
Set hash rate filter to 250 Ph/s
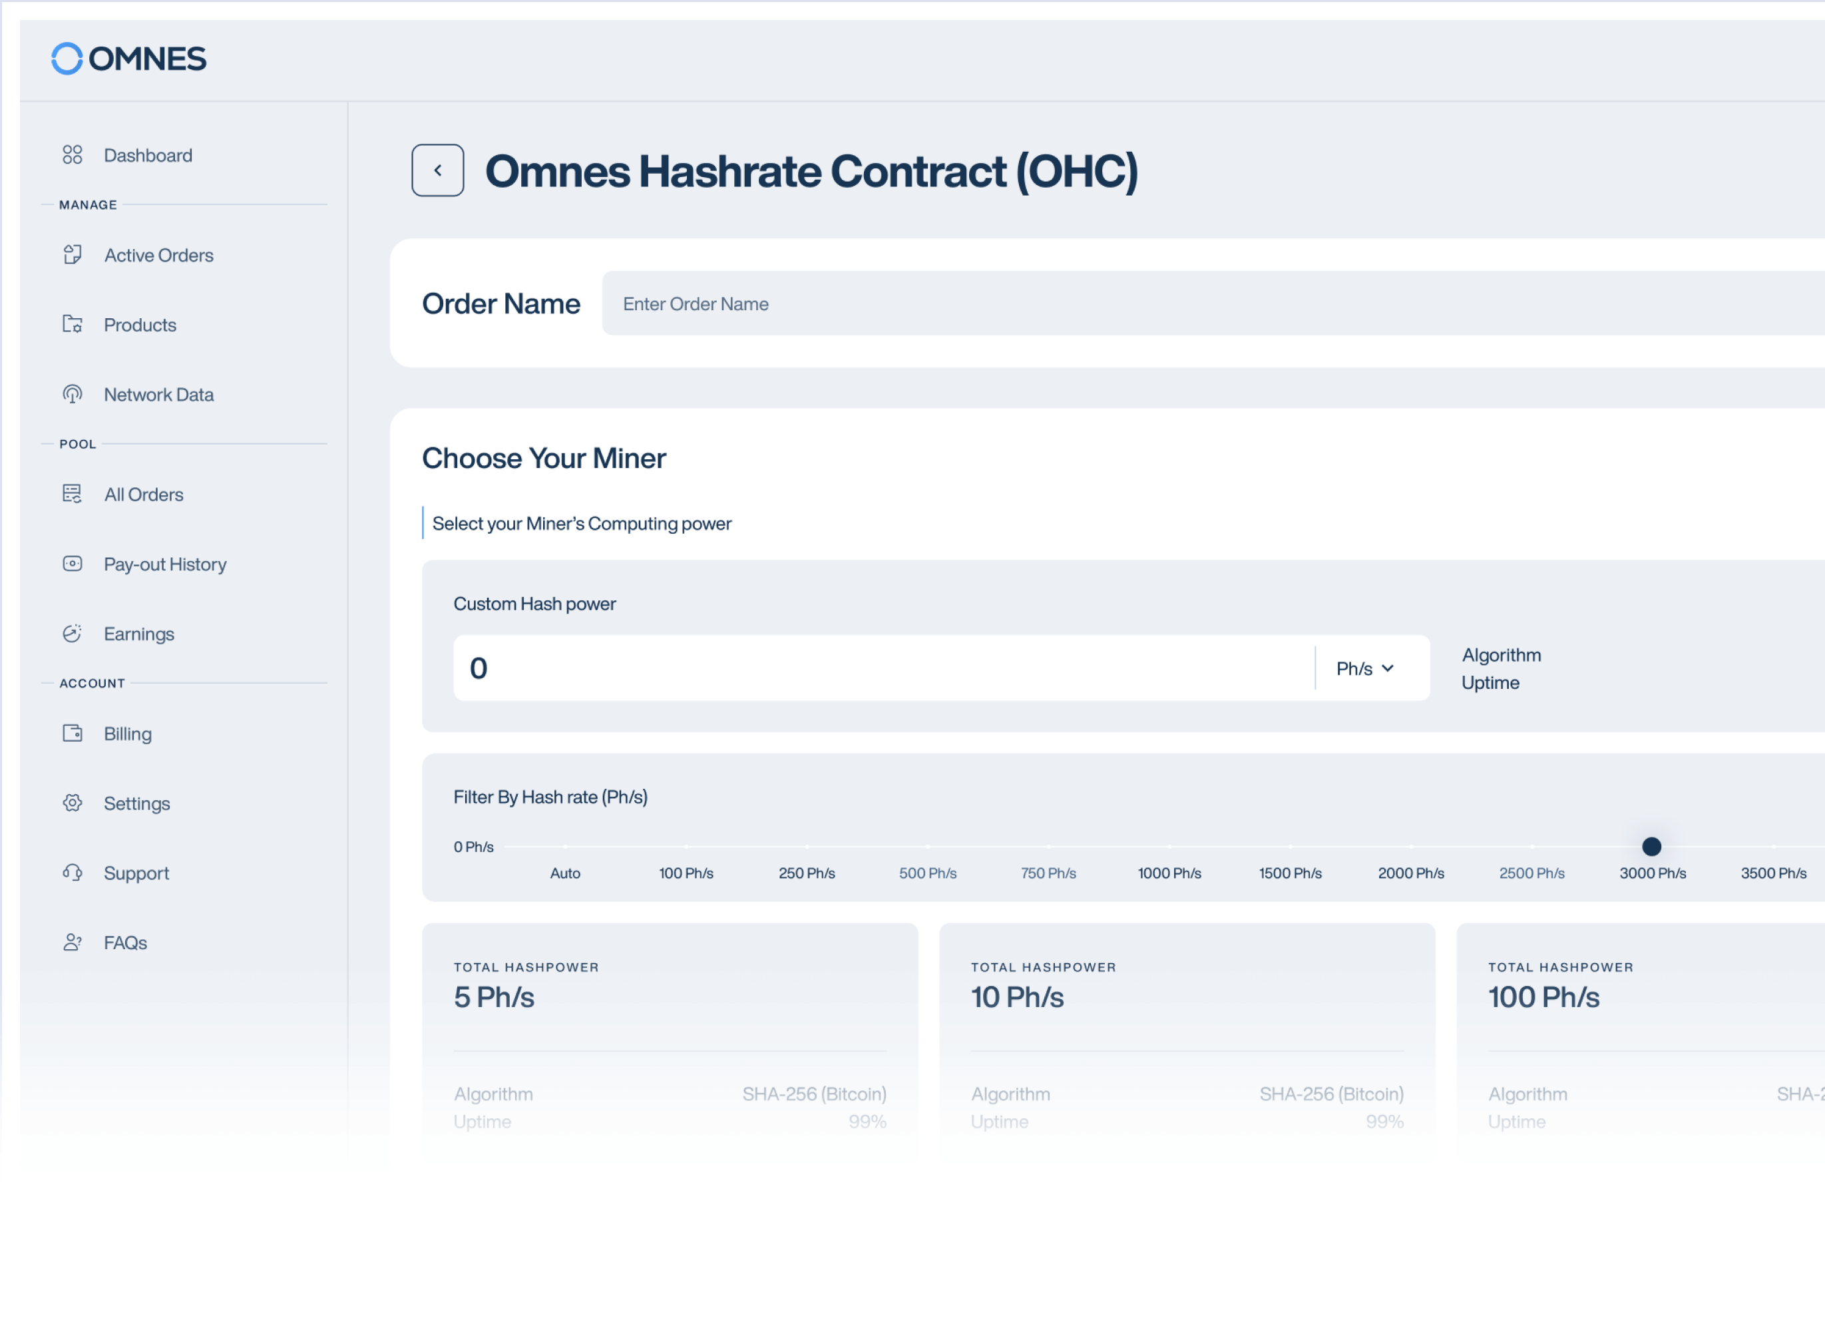[x=807, y=874]
